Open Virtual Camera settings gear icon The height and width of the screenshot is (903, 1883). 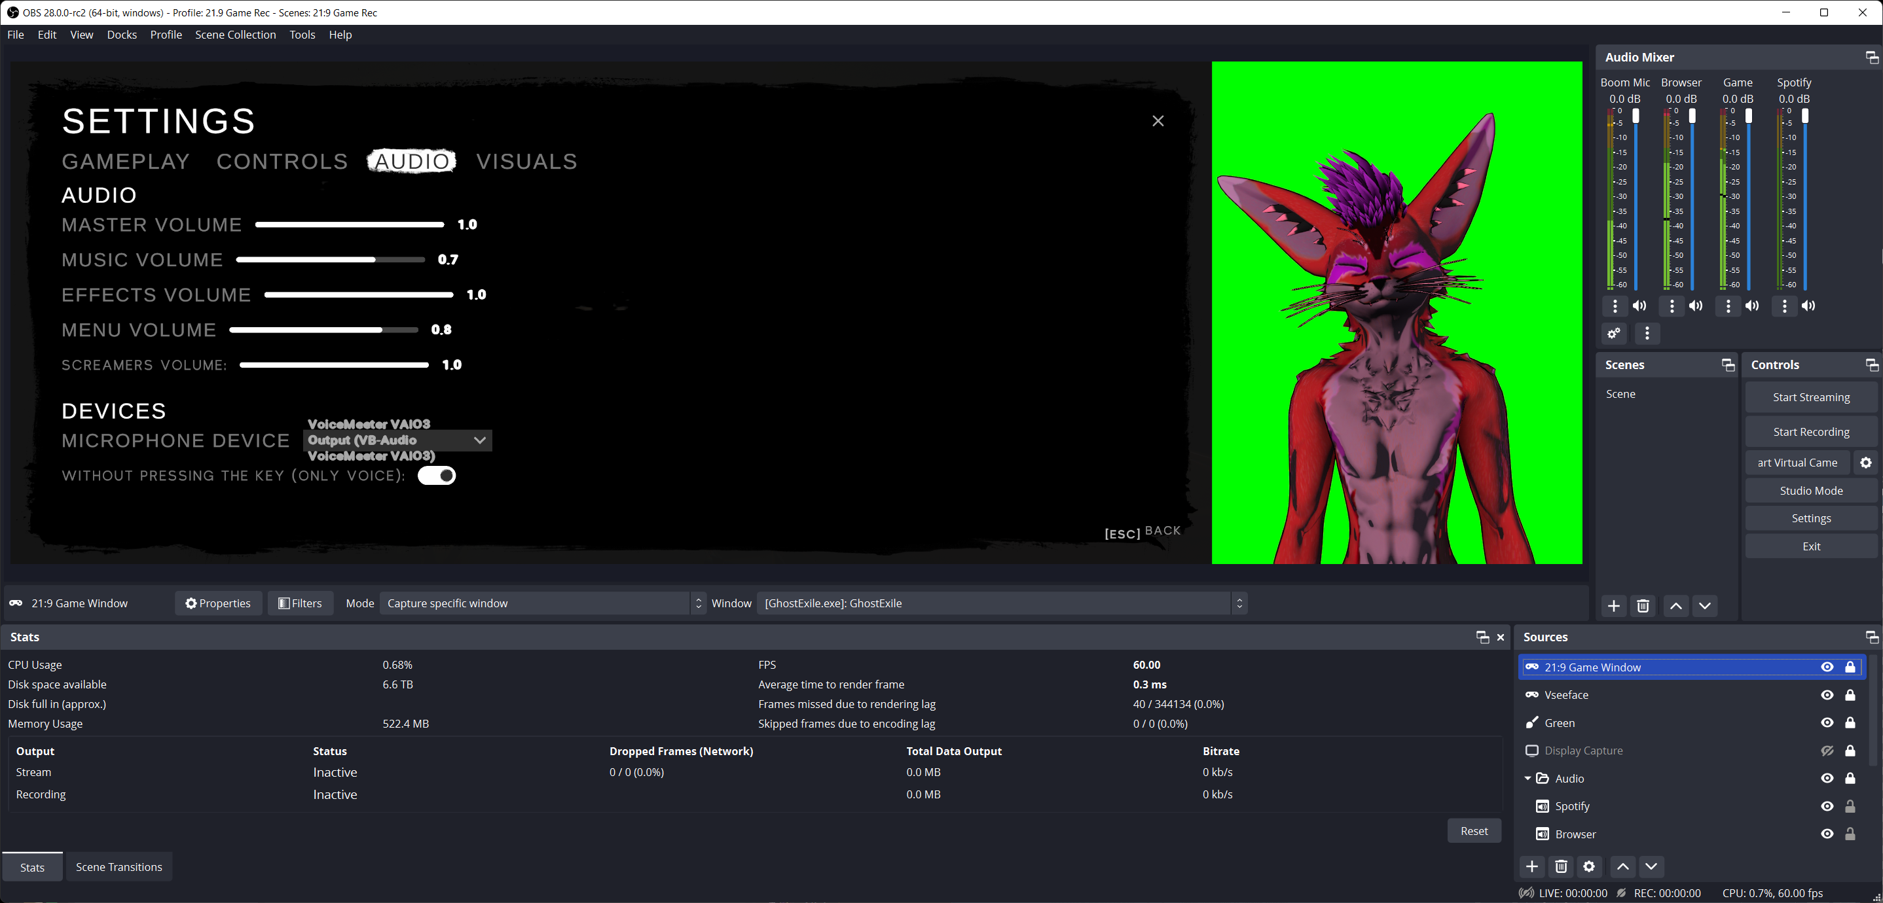point(1865,463)
